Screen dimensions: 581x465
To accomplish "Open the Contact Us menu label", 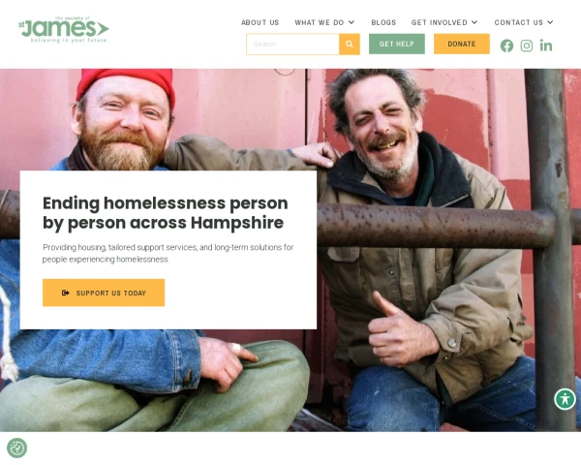I will coord(519,22).
